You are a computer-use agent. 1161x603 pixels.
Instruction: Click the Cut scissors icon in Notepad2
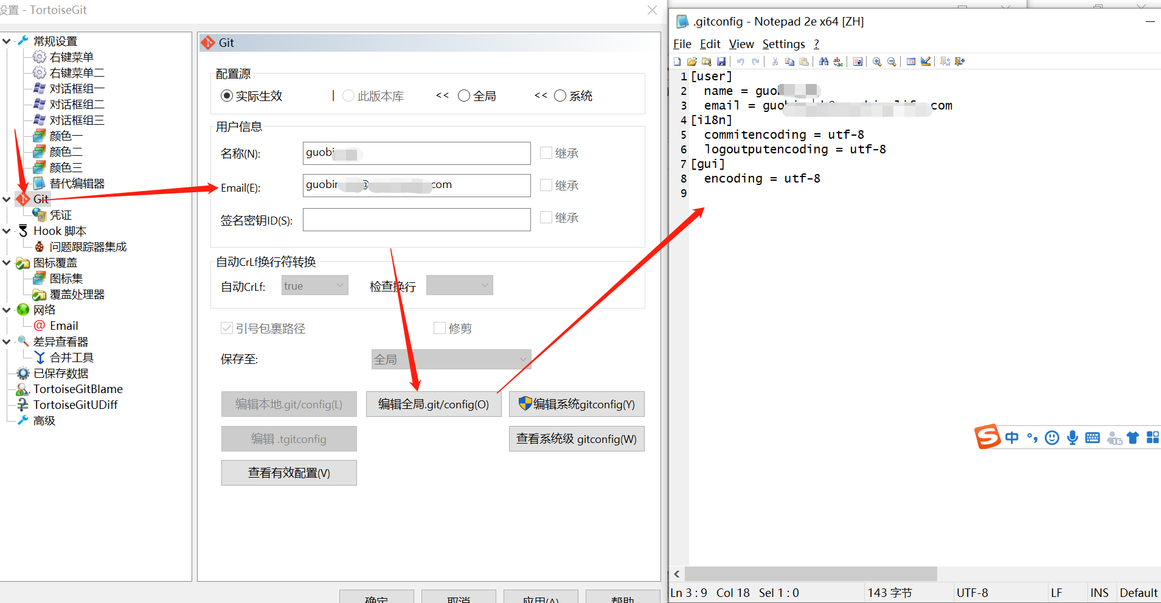(775, 61)
